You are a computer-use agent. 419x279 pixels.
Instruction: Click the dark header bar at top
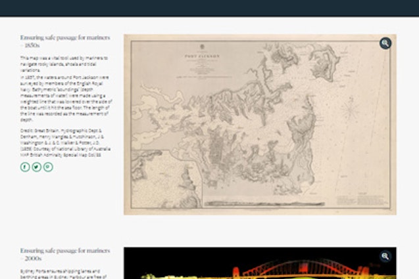click(x=209, y=8)
